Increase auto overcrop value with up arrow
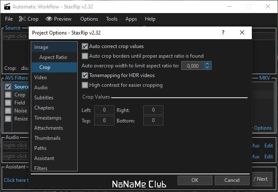 point(207,64)
